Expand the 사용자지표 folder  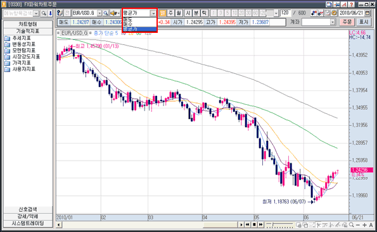tap(20, 69)
